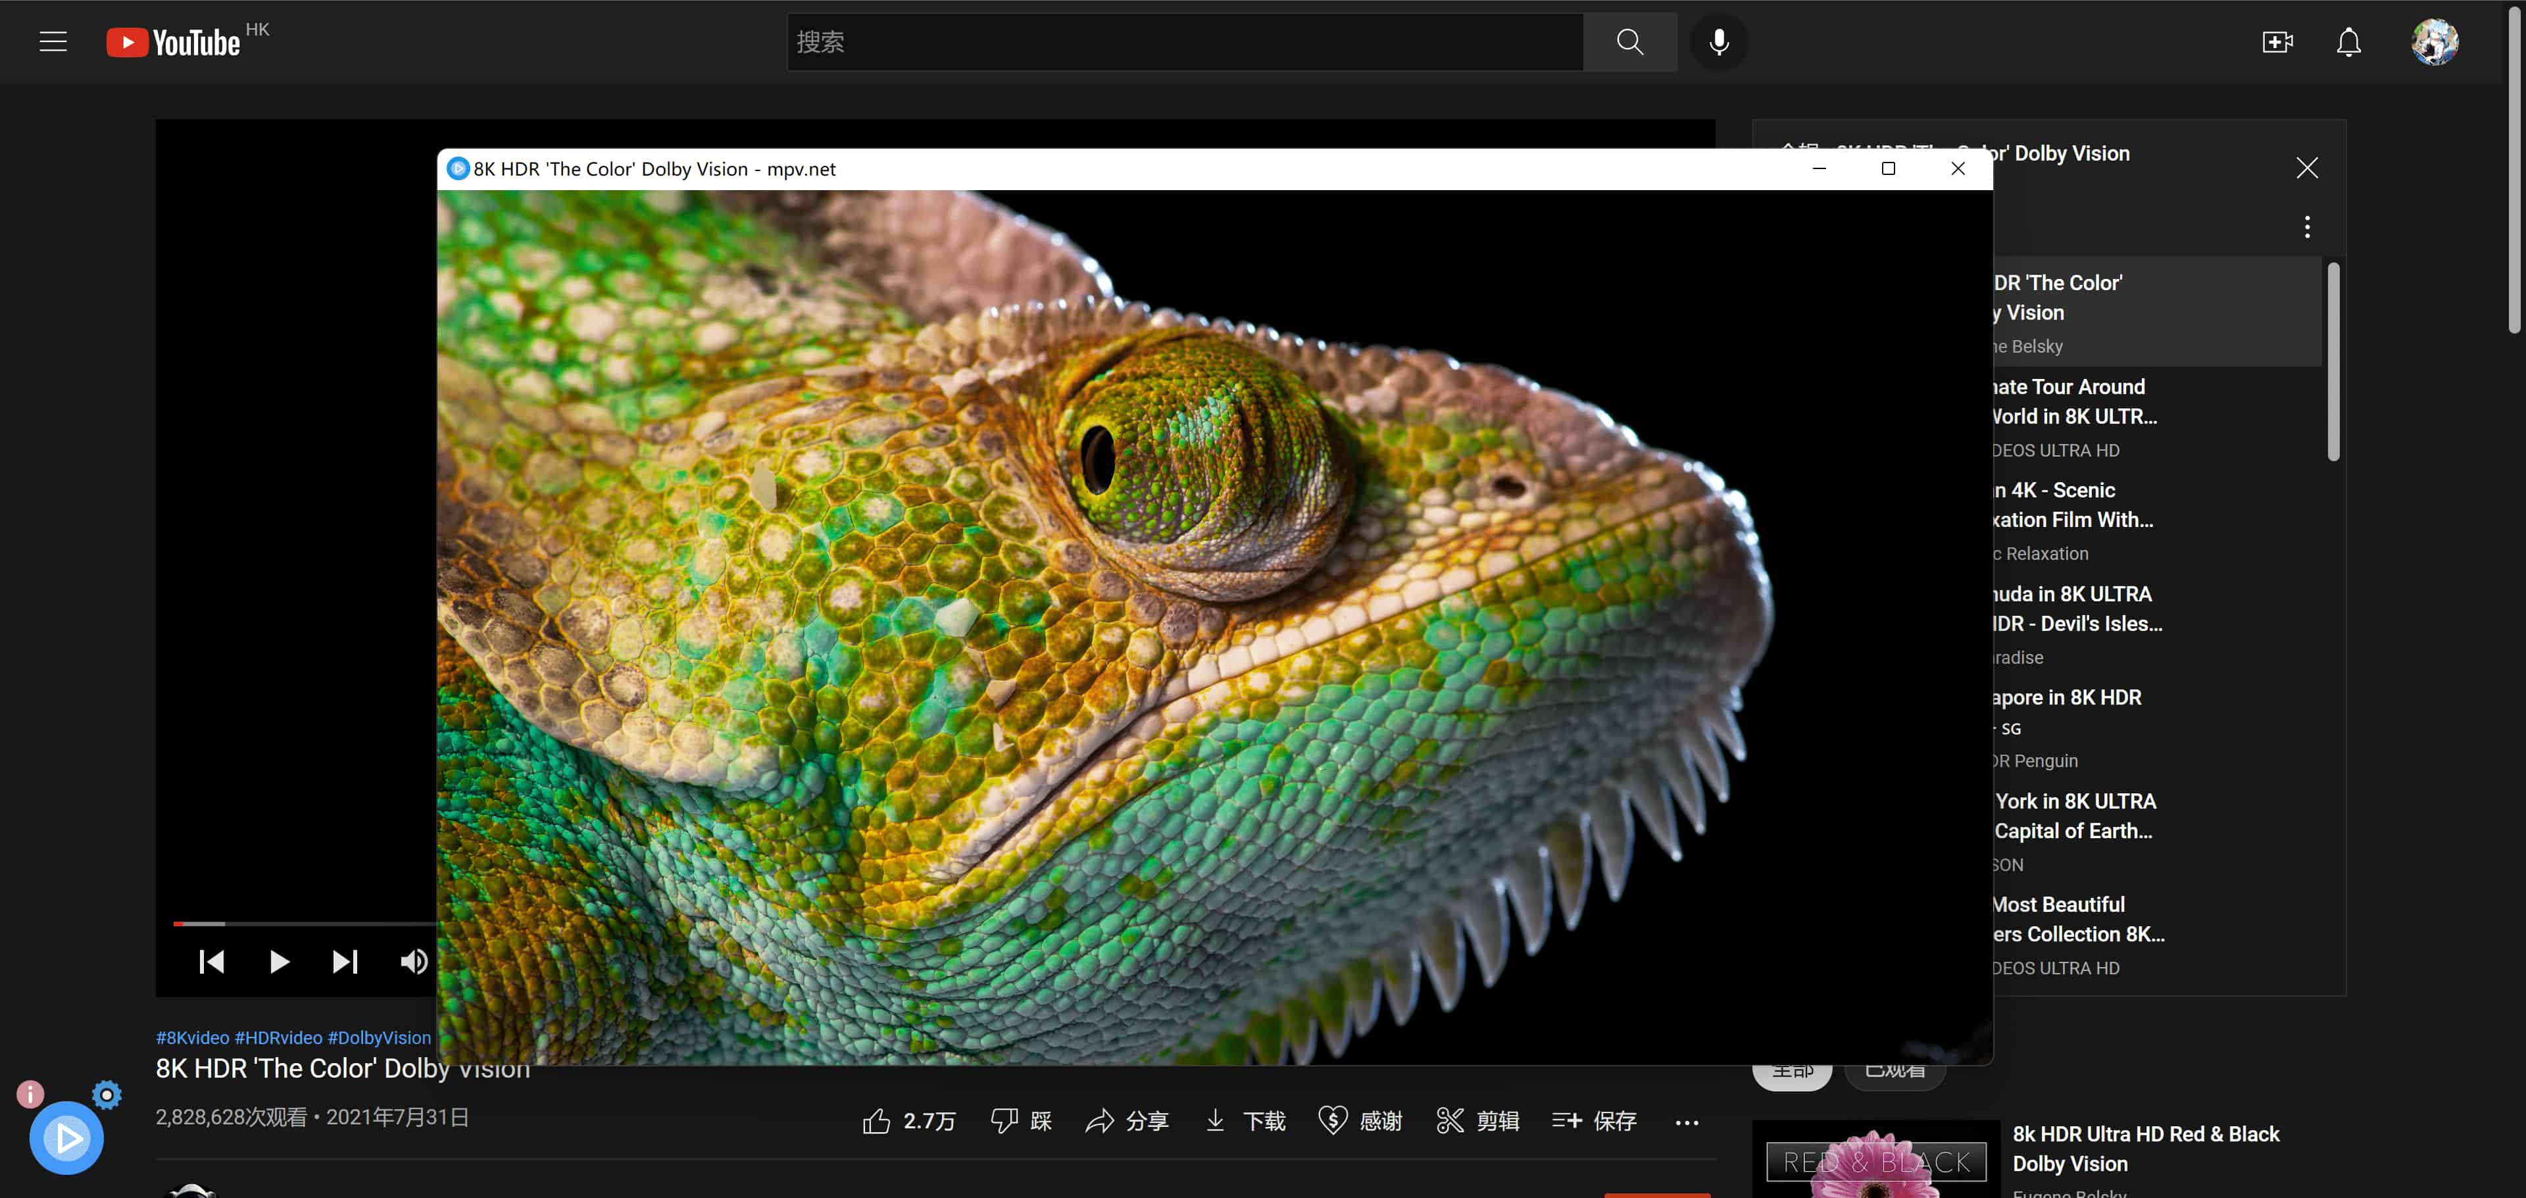Start voice search with microphone icon
Image resolution: width=2526 pixels, height=1198 pixels.
pos(1718,42)
